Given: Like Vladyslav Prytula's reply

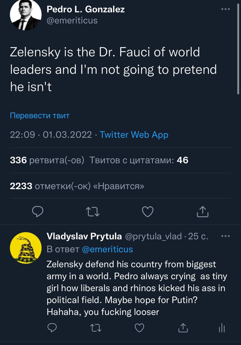Looking at the screenshot, I should pyautogui.click(x=139, y=328).
